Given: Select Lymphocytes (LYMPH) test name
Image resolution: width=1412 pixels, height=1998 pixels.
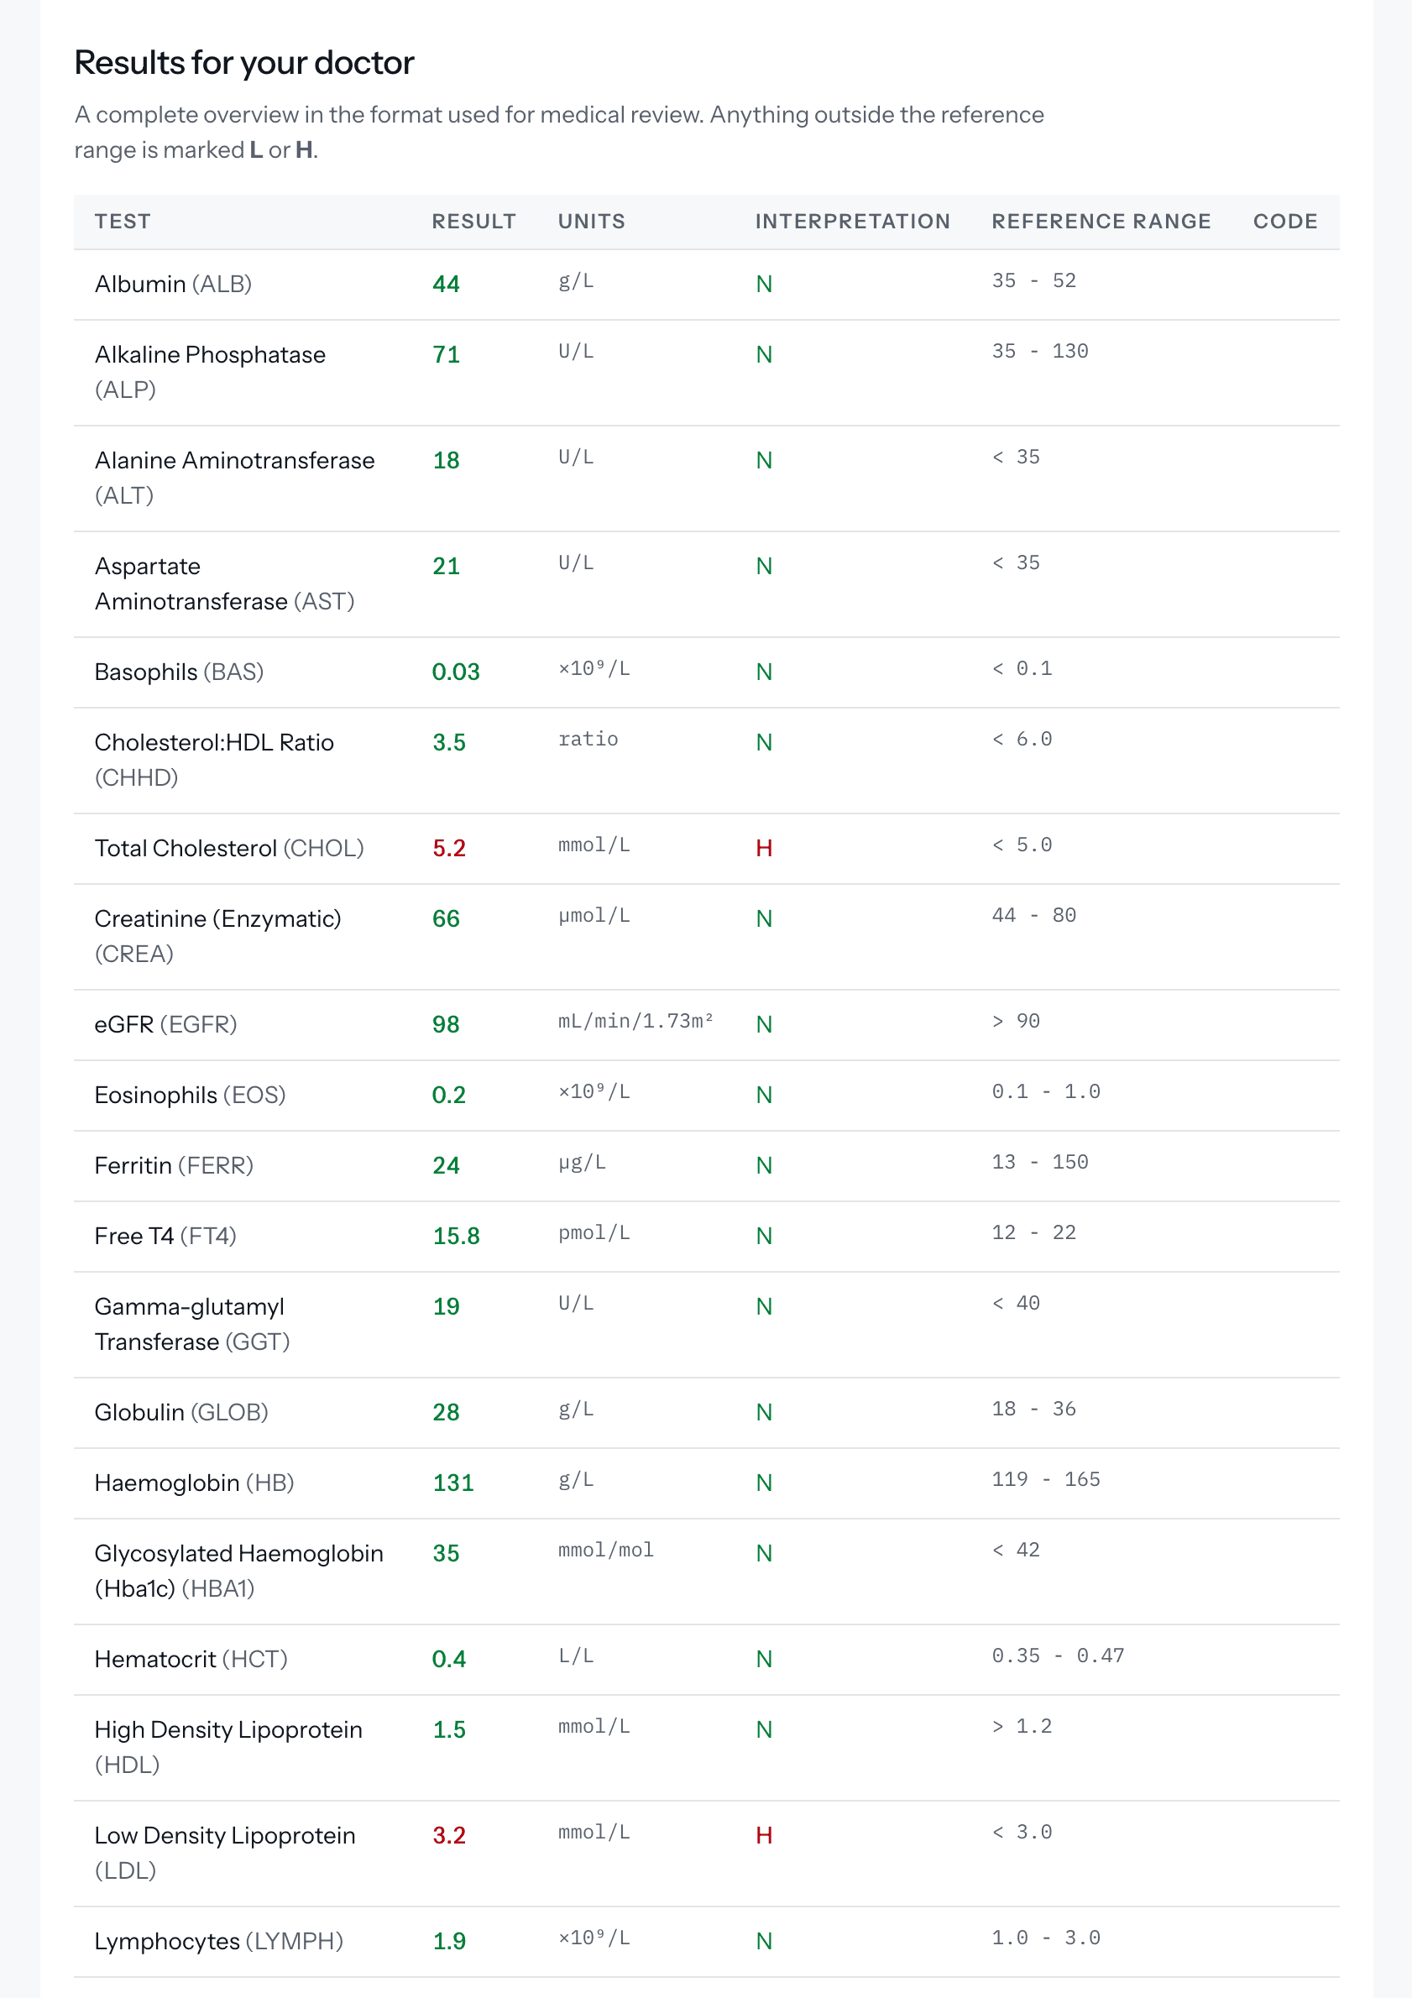Looking at the screenshot, I should [x=218, y=1941].
